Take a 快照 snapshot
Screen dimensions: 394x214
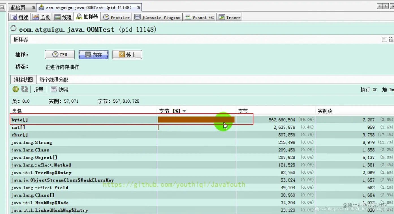click(x=59, y=90)
